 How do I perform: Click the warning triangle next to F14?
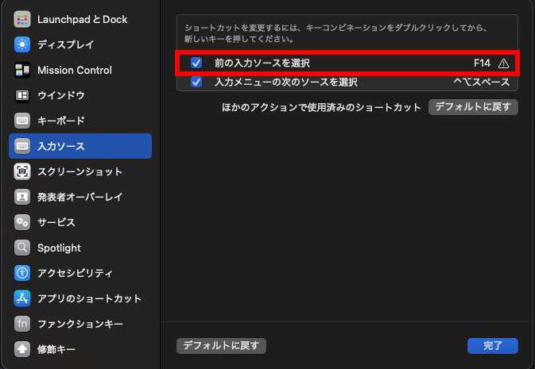pos(503,63)
